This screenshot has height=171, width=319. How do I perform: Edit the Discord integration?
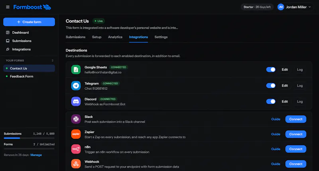pyautogui.click(x=285, y=101)
